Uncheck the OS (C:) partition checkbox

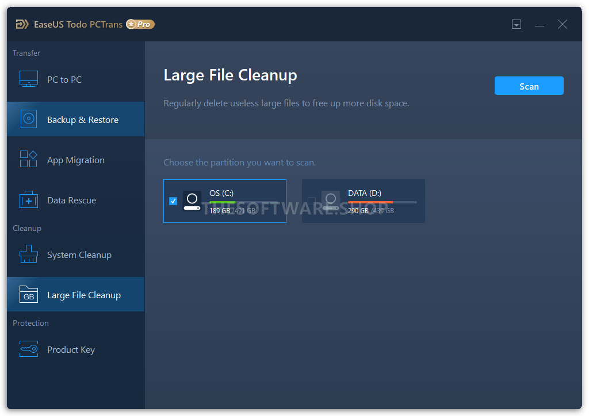173,201
